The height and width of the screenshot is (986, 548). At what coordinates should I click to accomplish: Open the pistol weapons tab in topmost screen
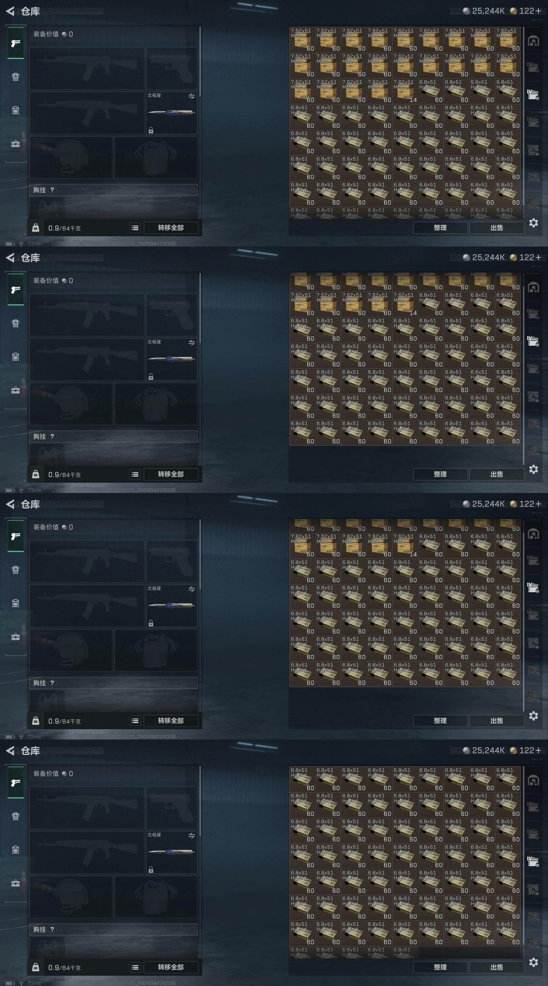(x=15, y=43)
